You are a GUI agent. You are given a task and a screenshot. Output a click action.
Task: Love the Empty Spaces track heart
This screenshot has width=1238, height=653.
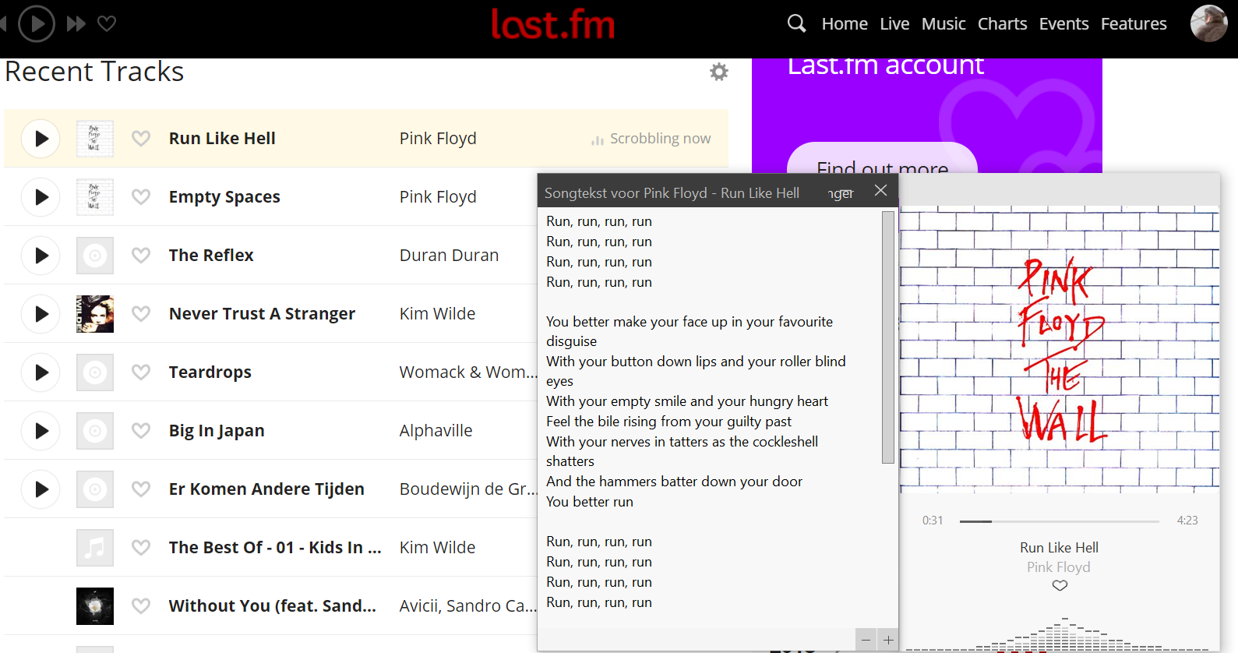pyautogui.click(x=141, y=197)
